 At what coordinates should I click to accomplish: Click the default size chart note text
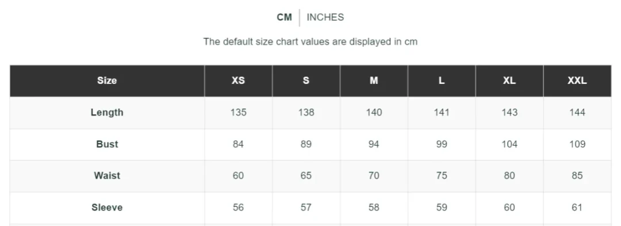point(310,41)
